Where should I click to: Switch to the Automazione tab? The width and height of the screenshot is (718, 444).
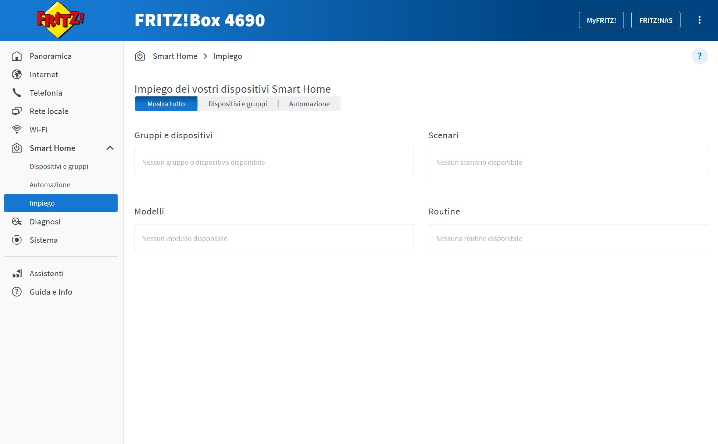click(x=309, y=104)
